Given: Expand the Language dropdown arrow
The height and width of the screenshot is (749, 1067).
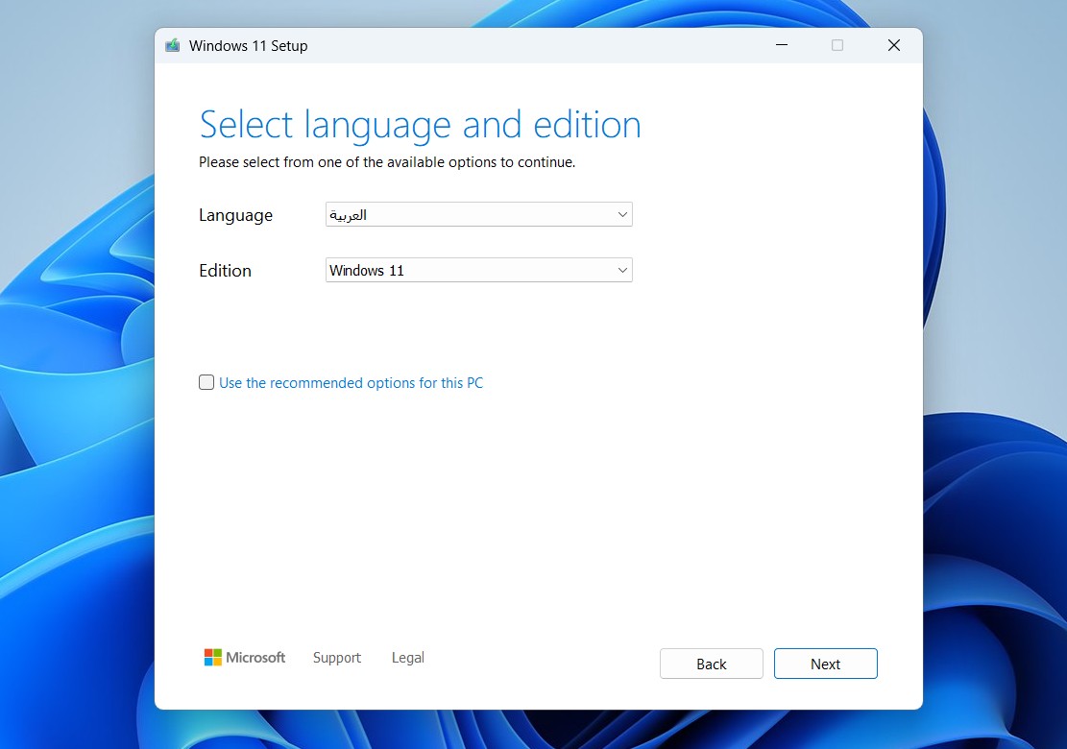Looking at the screenshot, I should click(622, 215).
